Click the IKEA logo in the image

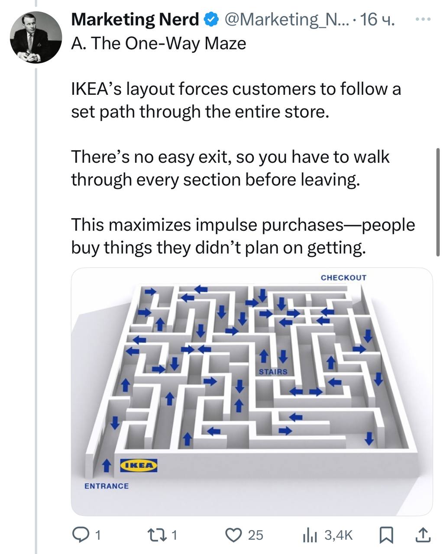tap(138, 465)
